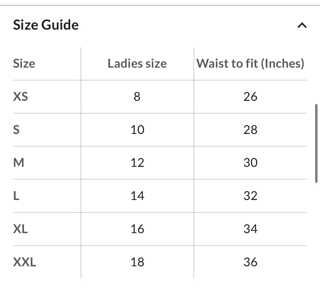320x294 pixels.
Task: Select ladies size 10 cell
Action: point(138,130)
